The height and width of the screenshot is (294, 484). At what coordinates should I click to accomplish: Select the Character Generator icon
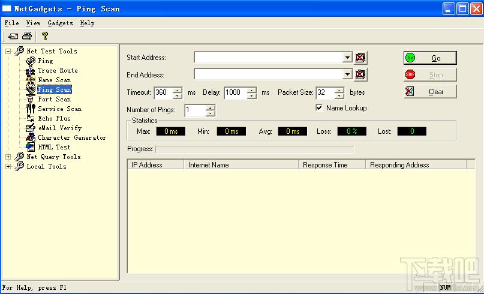click(x=30, y=137)
